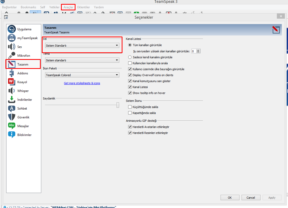Open the Addons page
Viewport: 288px width, 208px height.
24,73
